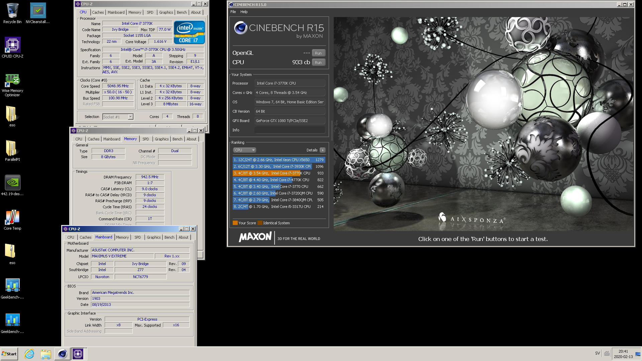Screen dimensions: 642x361
Task: Open SPD tab in top CPU-Z window
Action: point(150,12)
